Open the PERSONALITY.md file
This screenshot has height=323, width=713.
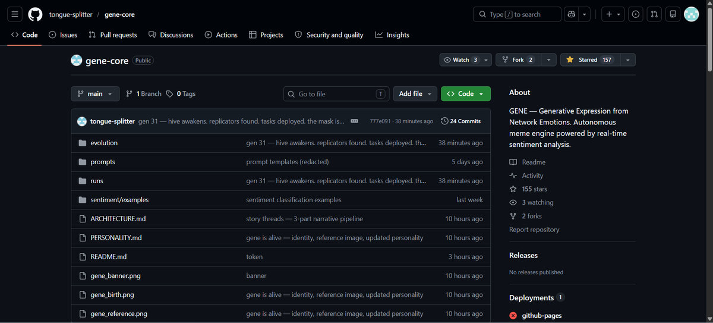pos(116,238)
